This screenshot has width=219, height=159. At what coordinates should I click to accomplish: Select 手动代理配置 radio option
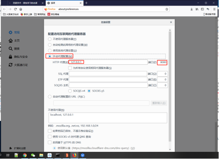click(x=50, y=56)
